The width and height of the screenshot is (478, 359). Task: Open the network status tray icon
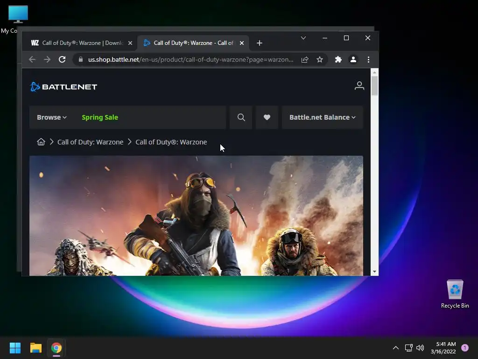coord(408,348)
